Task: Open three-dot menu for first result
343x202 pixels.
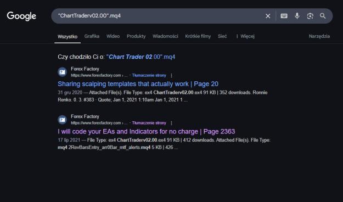Action: [x=171, y=75]
